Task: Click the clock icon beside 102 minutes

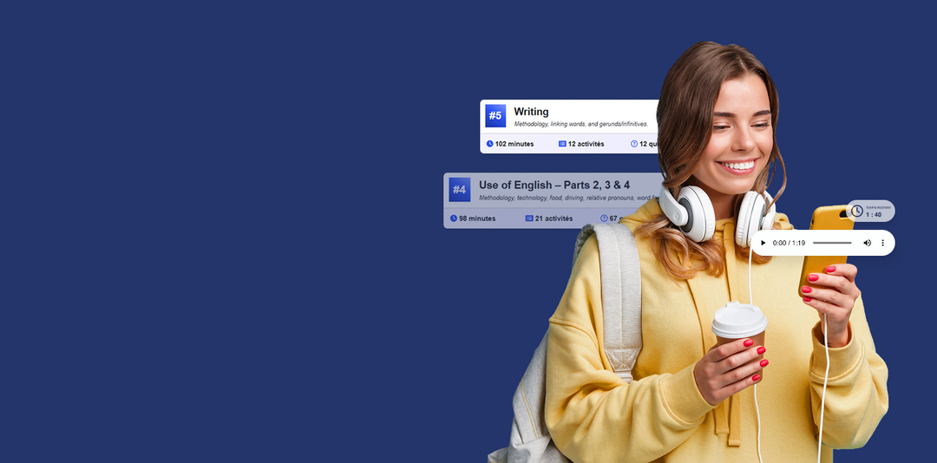Action: 489,144
